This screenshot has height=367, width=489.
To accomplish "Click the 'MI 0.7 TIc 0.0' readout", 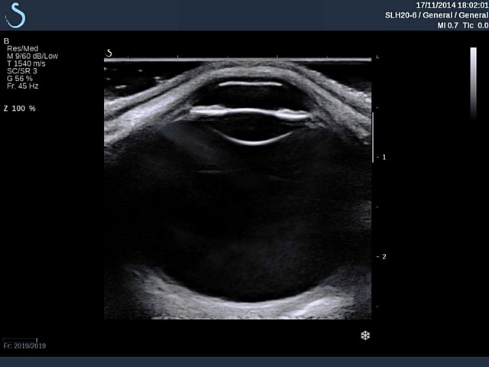I will pos(463,25).
